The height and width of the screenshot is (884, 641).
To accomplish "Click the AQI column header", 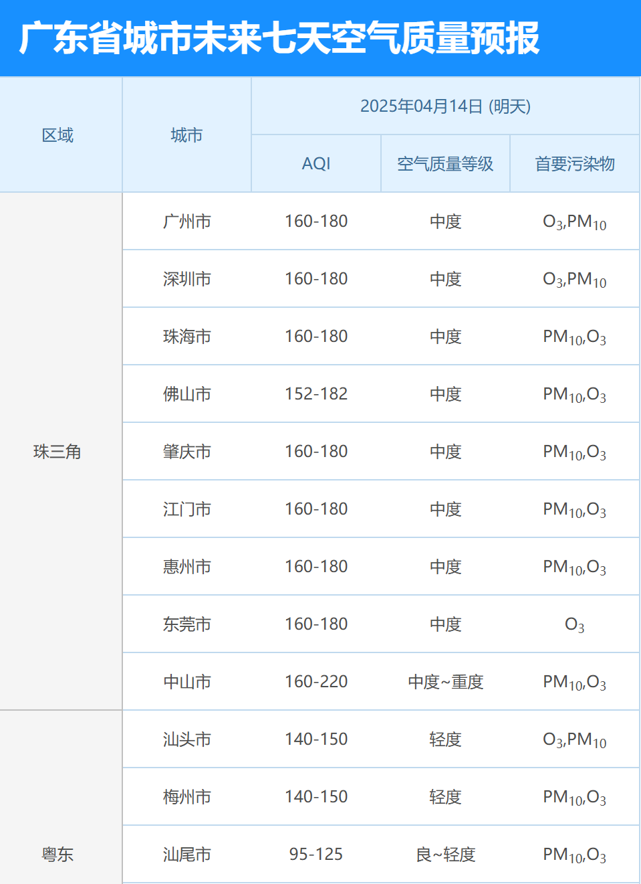I will pos(316,164).
